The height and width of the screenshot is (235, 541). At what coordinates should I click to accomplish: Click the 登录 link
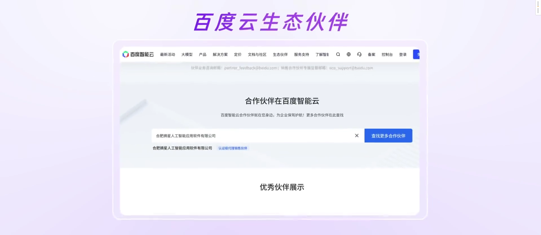(x=403, y=54)
